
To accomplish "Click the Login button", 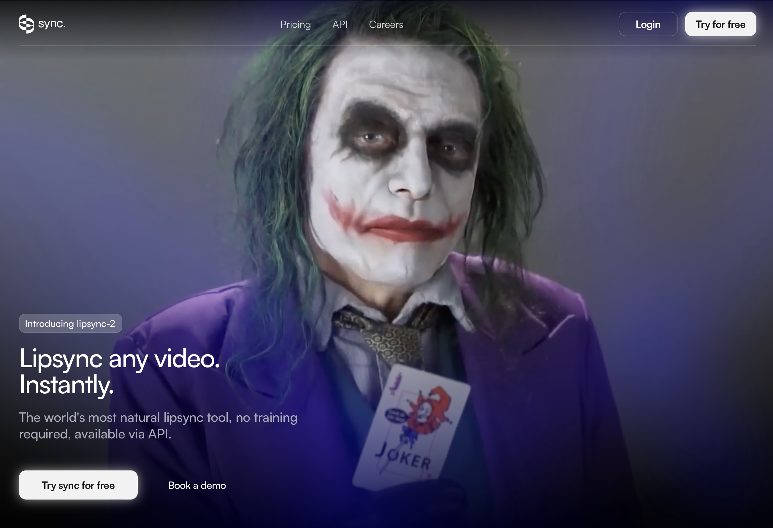I will click(x=648, y=24).
